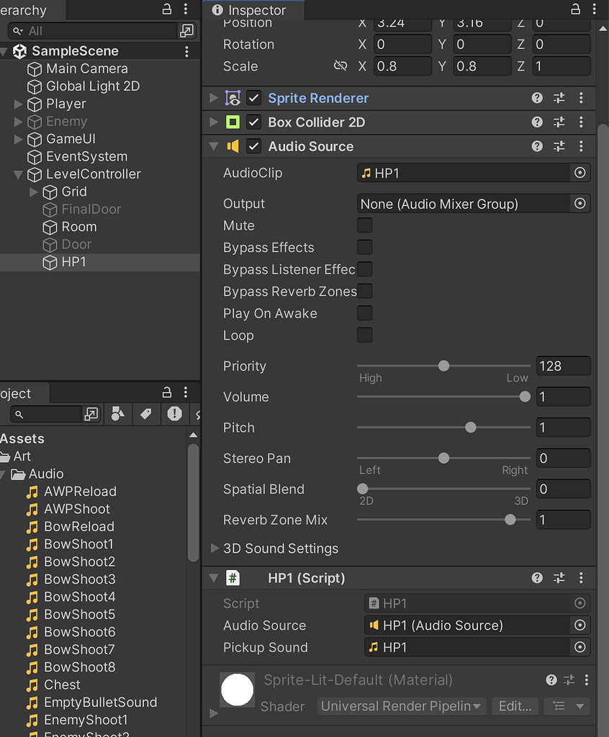Open the Universal Render Pipeline shader dropdown
This screenshot has height=737, width=609.
[401, 706]
